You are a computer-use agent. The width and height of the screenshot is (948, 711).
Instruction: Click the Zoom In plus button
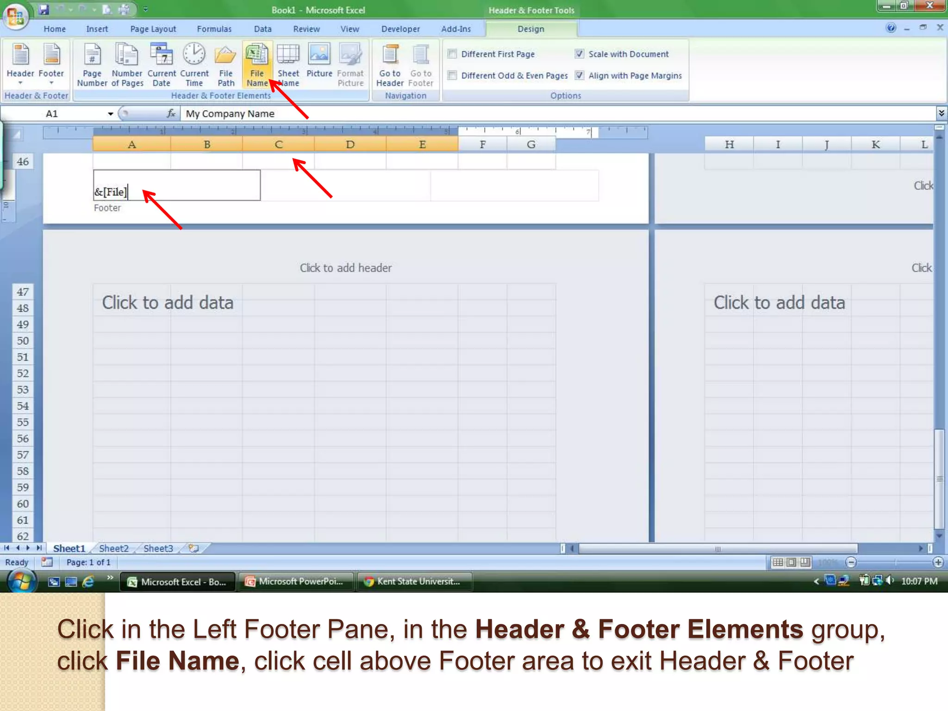(938, 562)
